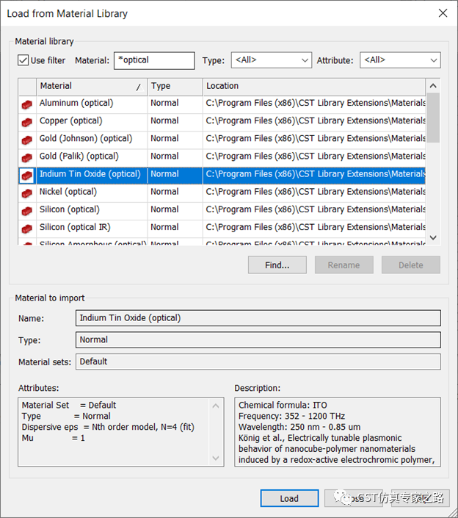Click the Name field of material to import
The image size is (458, 518).
(x=258, y=318)
